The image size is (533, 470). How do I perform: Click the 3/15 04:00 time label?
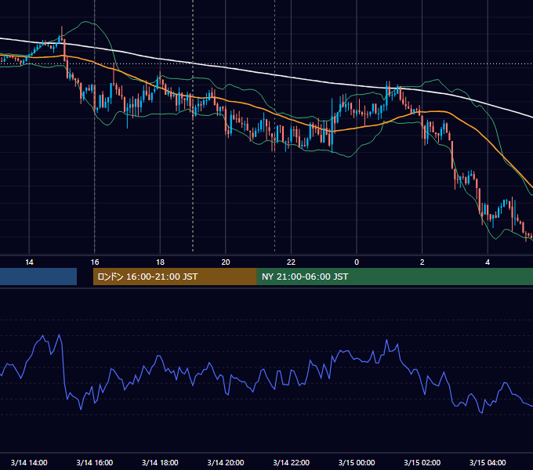tap(488, 462)
